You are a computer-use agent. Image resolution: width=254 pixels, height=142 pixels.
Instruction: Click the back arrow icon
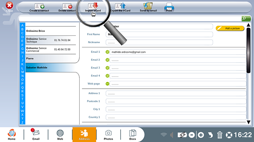[210, 135]
